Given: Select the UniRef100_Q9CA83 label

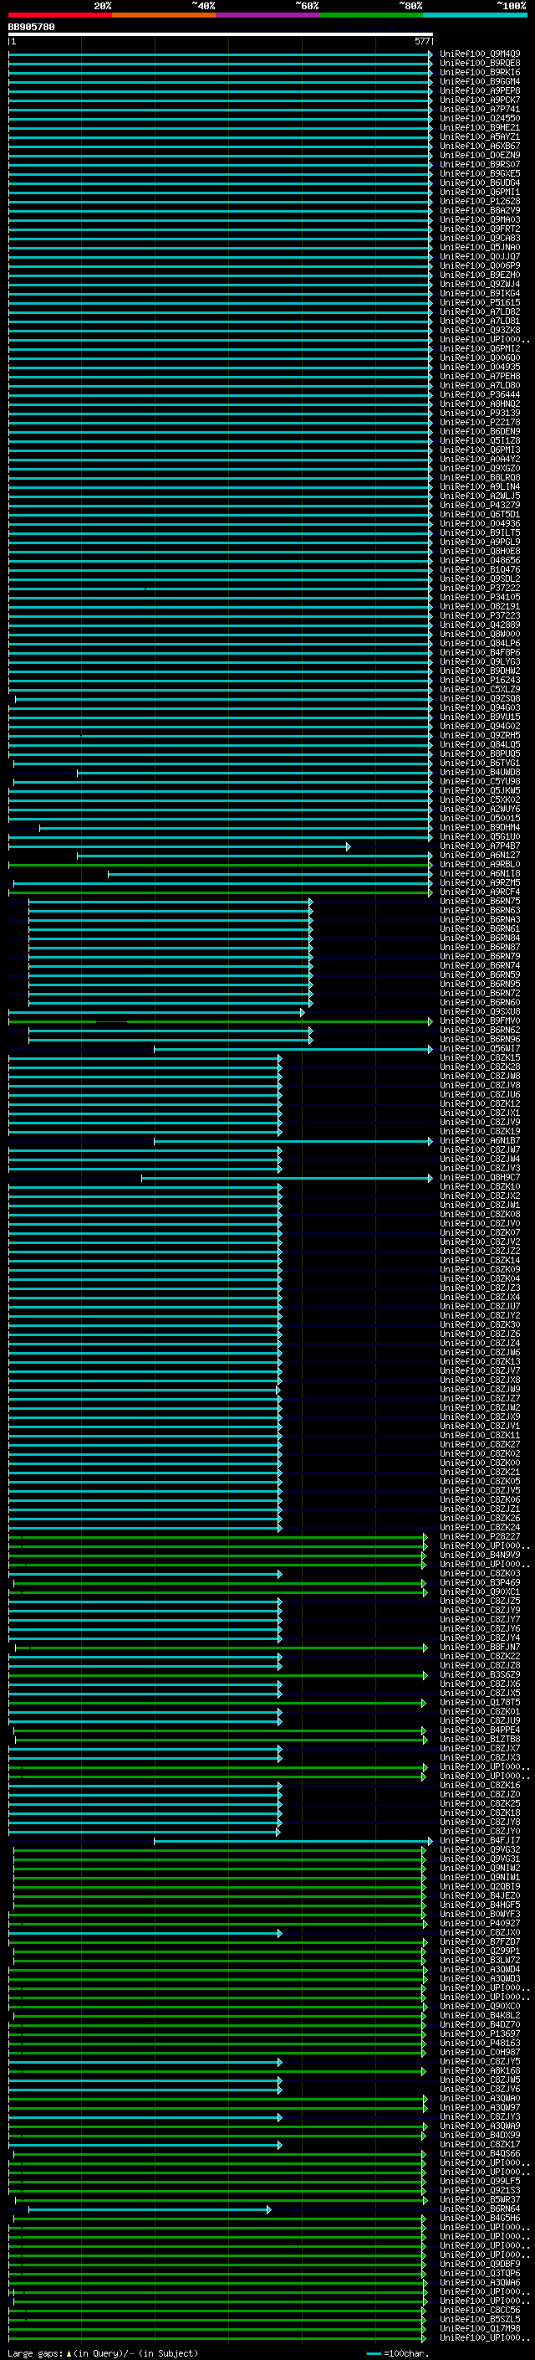Looking at the screenshot, I should 480,239.
